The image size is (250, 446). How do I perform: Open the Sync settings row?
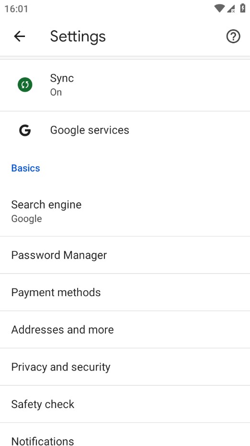pos(125,85)
